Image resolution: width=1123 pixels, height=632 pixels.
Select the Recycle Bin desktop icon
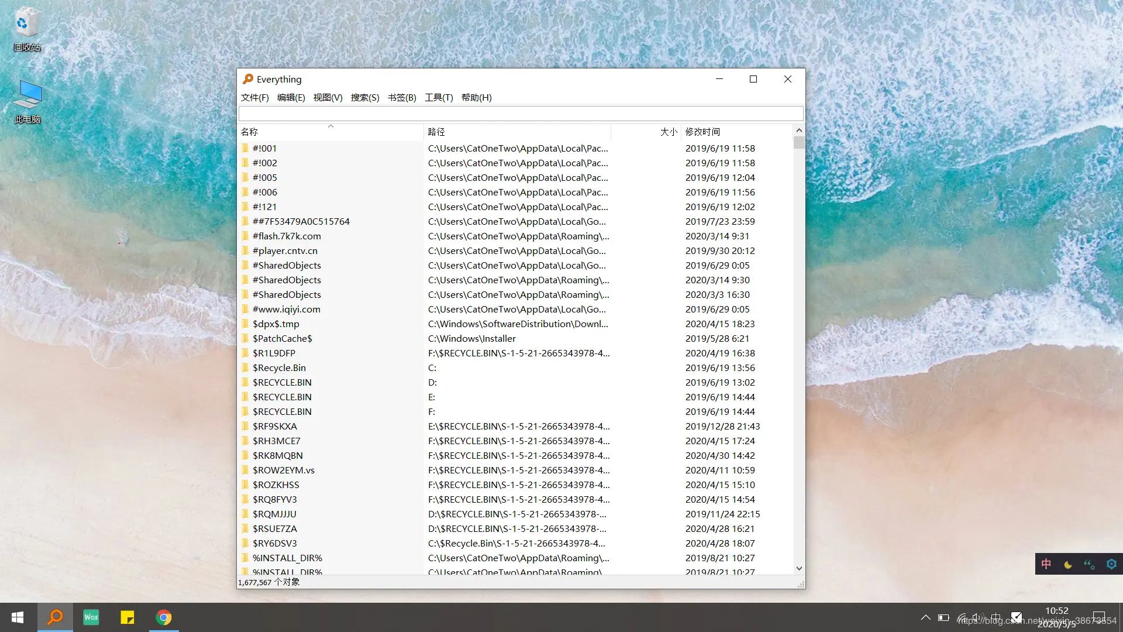click(x=27, y=29)
